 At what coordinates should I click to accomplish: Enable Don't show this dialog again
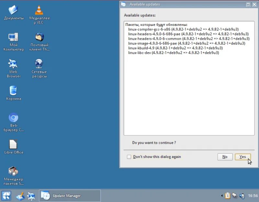tap(129, 157)
